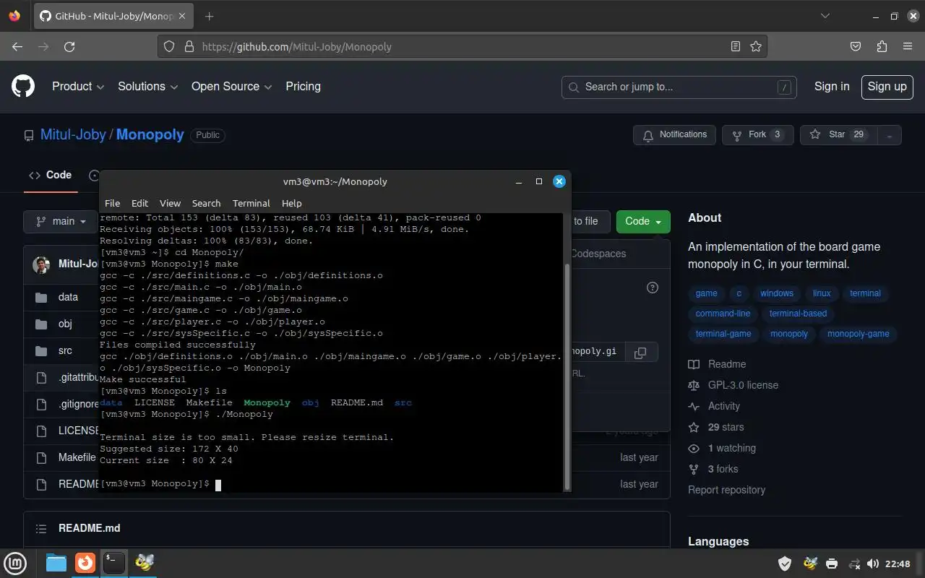Screen dimensions: 925x578
Task: Close the GitHub Monopoly browser tab
Action: [182, 16]
